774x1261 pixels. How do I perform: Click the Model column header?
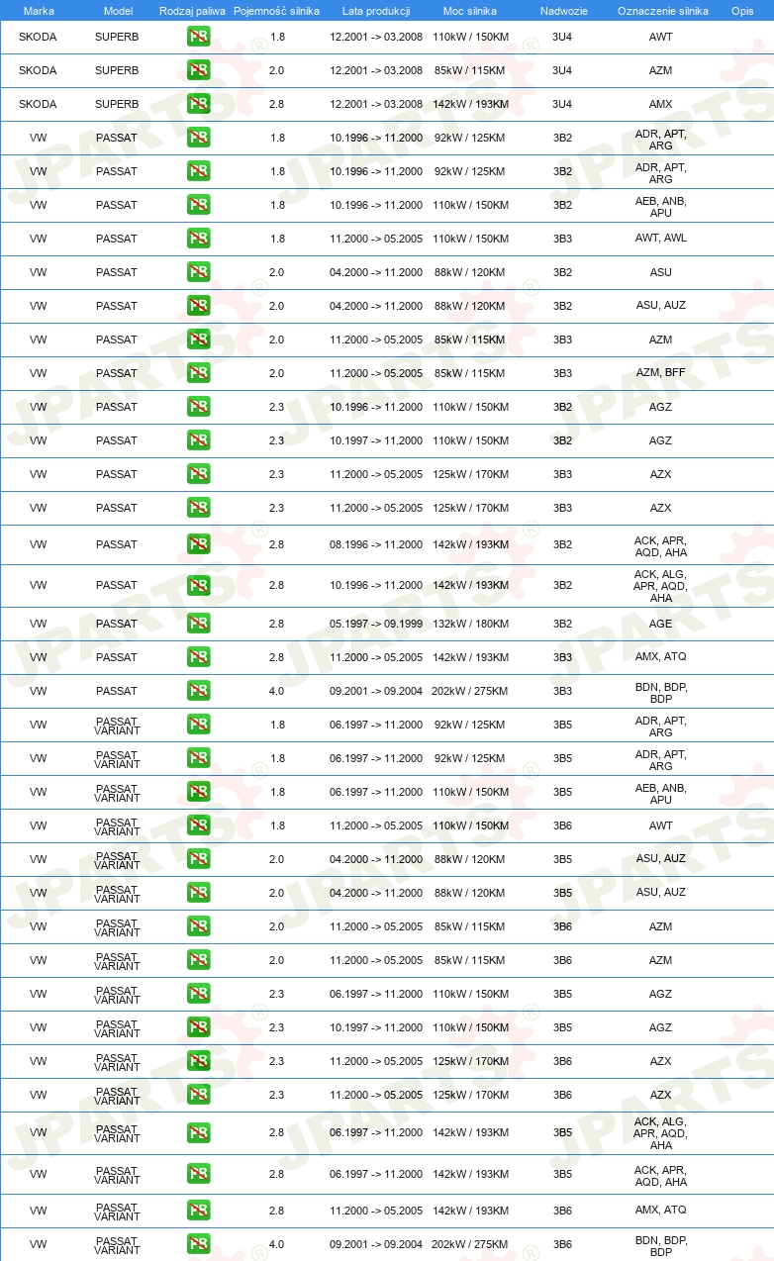pos(118,11)
